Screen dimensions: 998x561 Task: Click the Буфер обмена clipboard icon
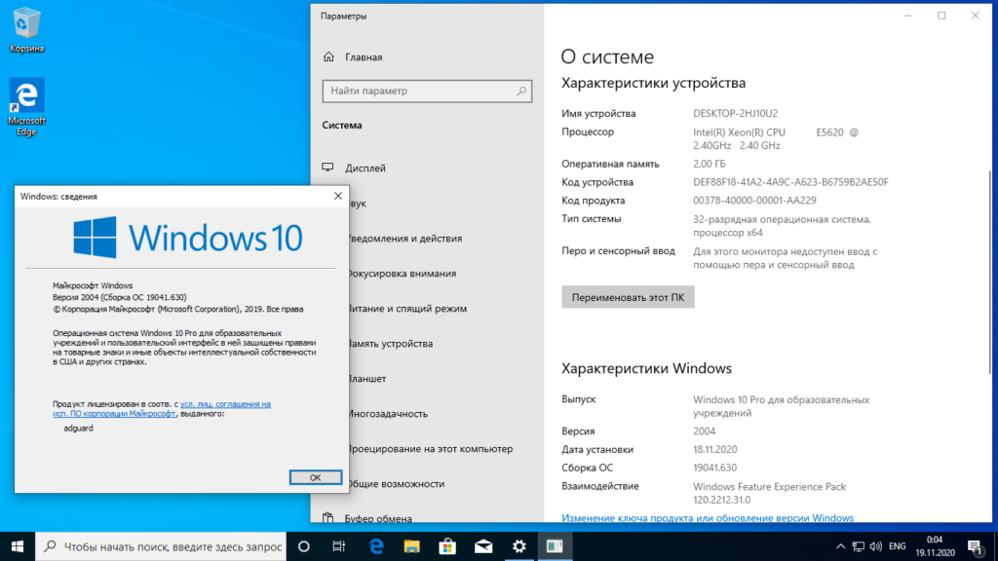click(x=327, y=517)
